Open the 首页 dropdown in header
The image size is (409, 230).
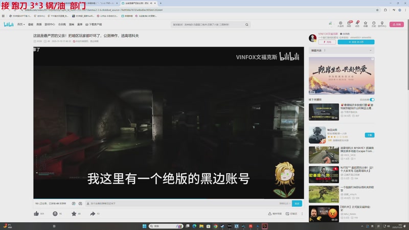(x=21, y=24)
